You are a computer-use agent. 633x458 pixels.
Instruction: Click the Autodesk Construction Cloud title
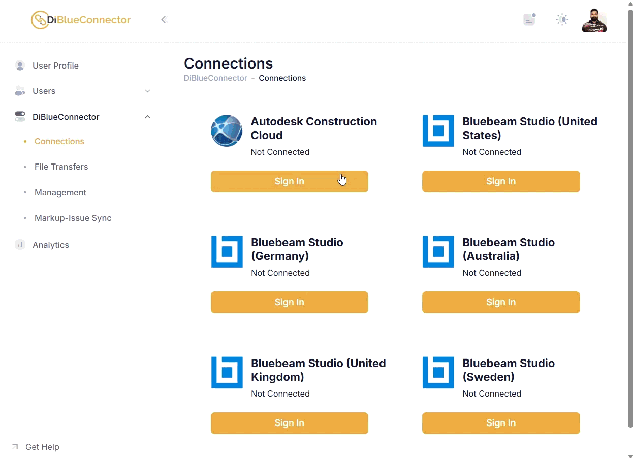click(314, 128)
